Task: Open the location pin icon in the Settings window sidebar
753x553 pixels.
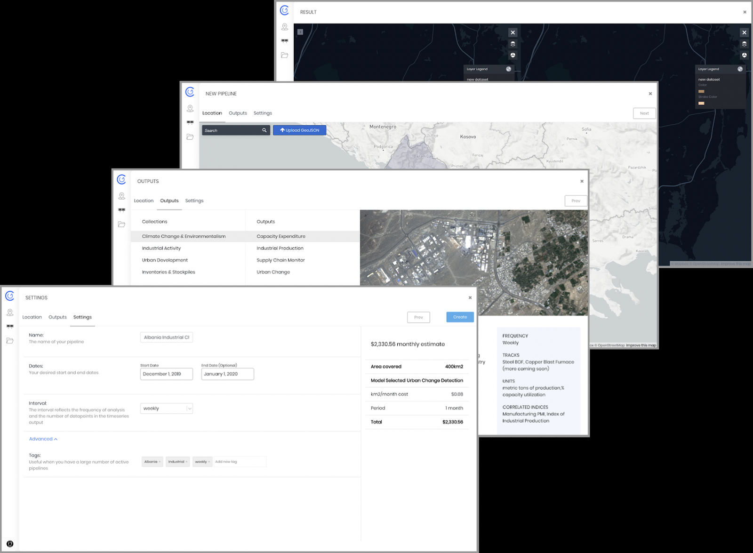Action: click(10, 313)
